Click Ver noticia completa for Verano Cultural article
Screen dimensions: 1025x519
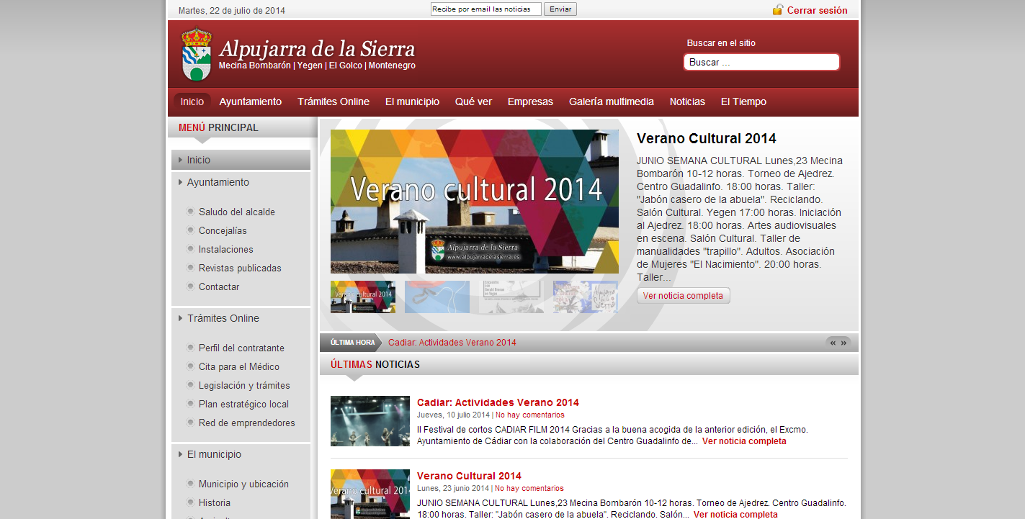pos(735,515)
